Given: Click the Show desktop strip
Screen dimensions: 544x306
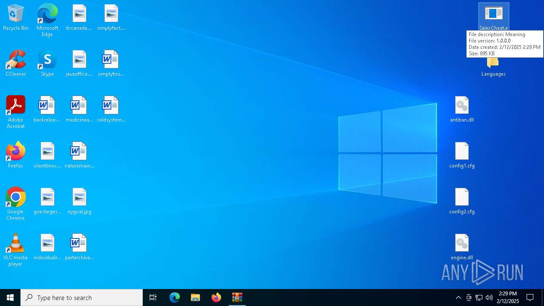Looking at the screenshot, I should (543, 297).
